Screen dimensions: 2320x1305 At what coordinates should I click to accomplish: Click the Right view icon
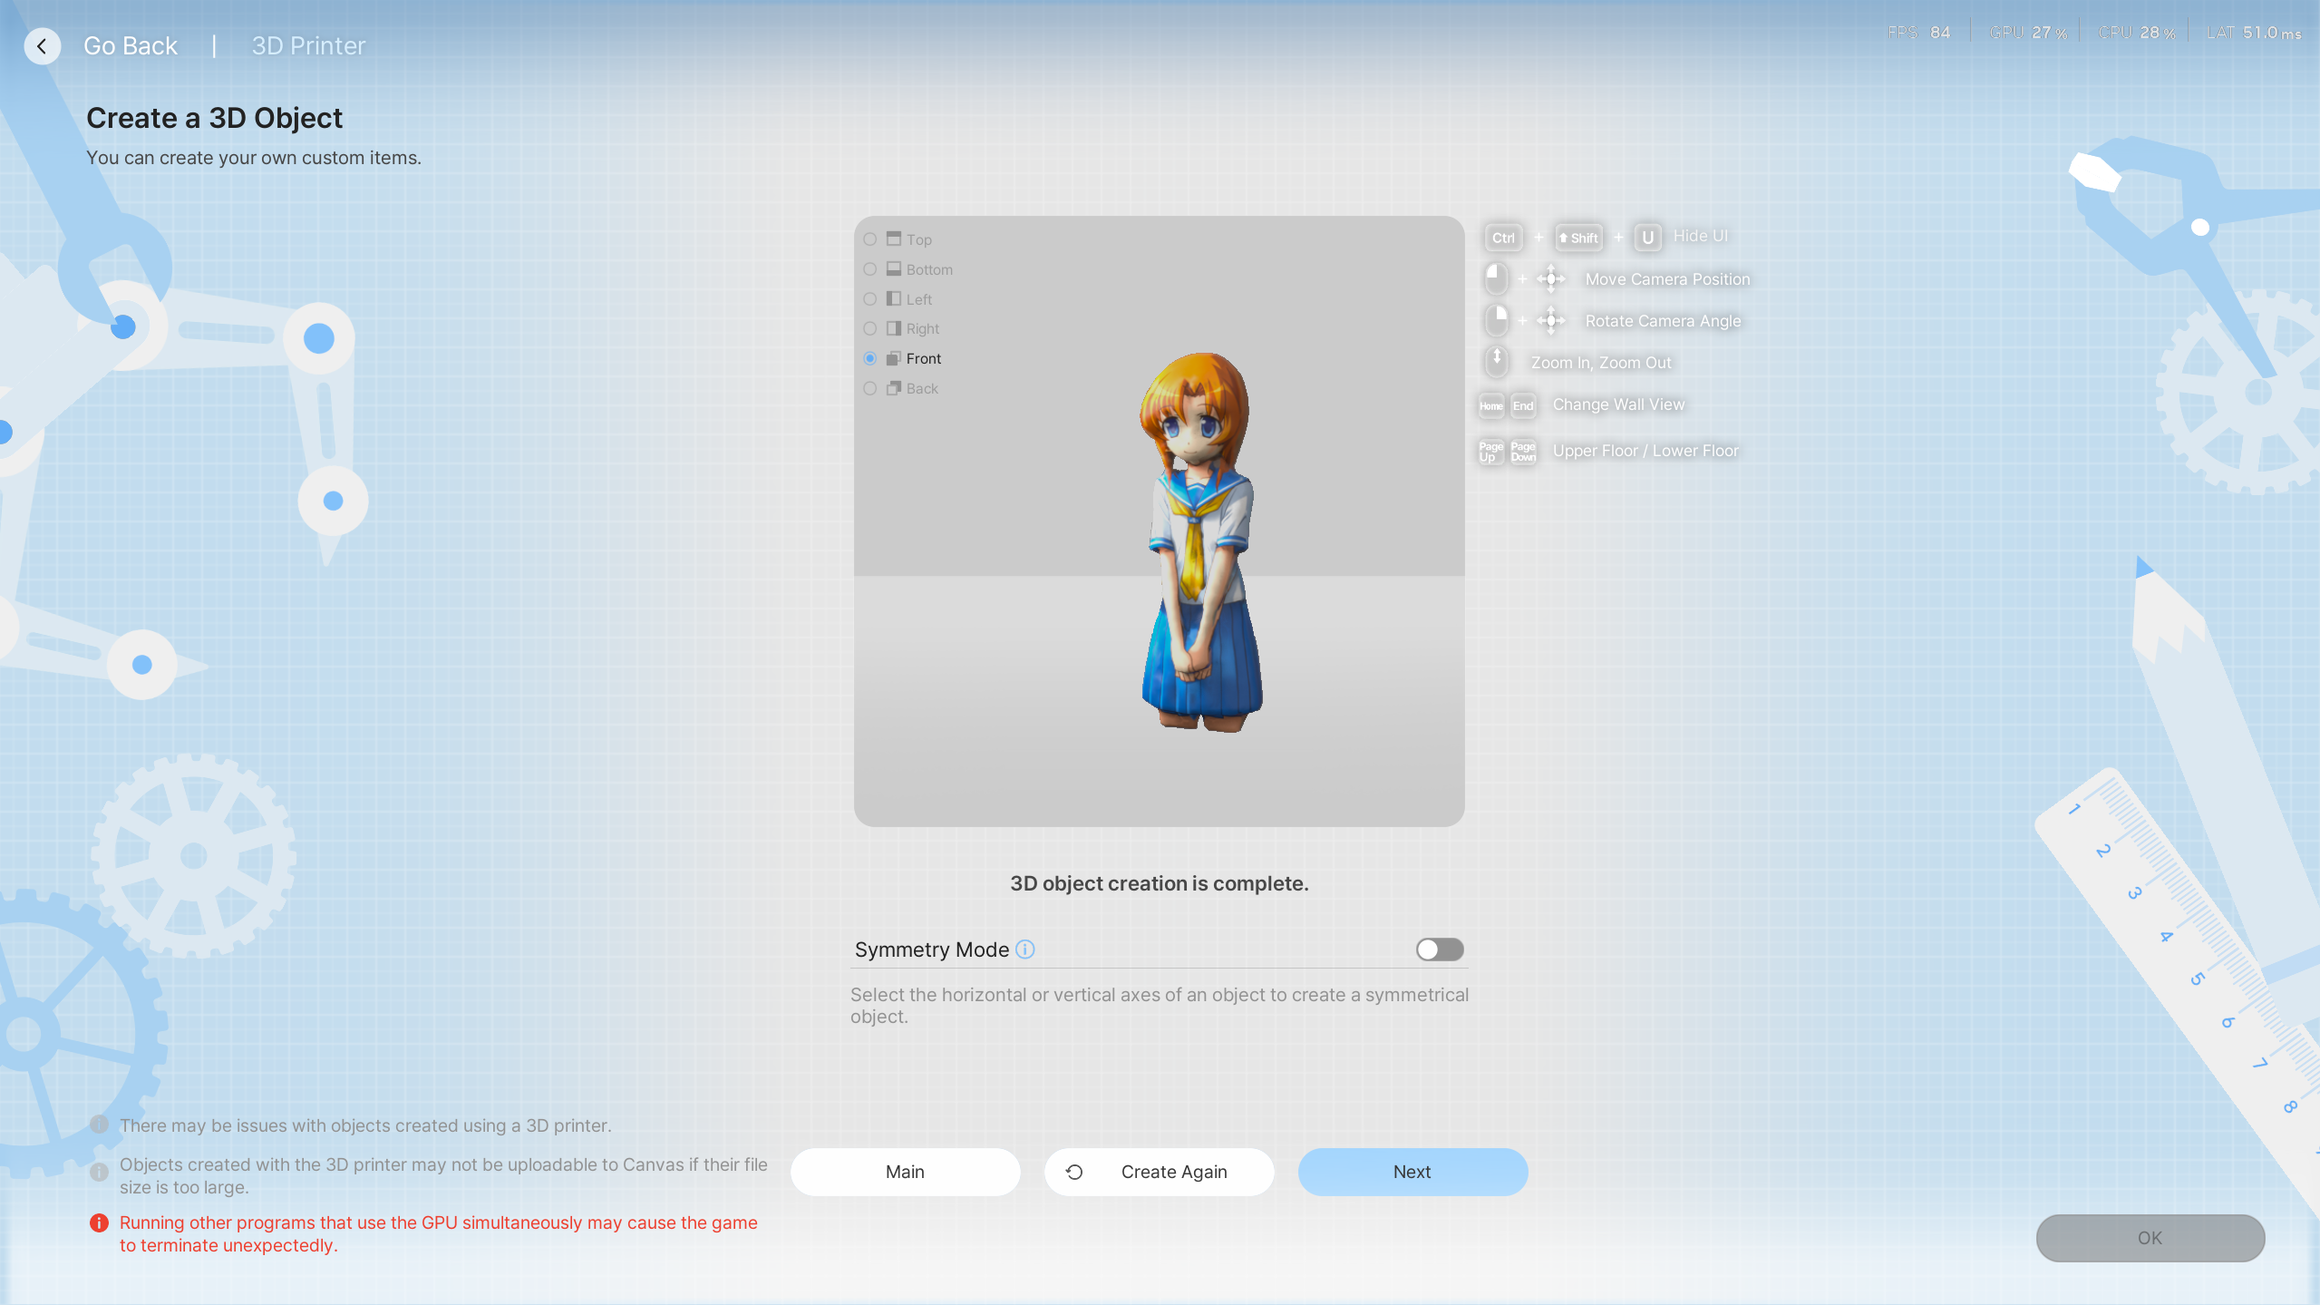(x=894, y=328)
